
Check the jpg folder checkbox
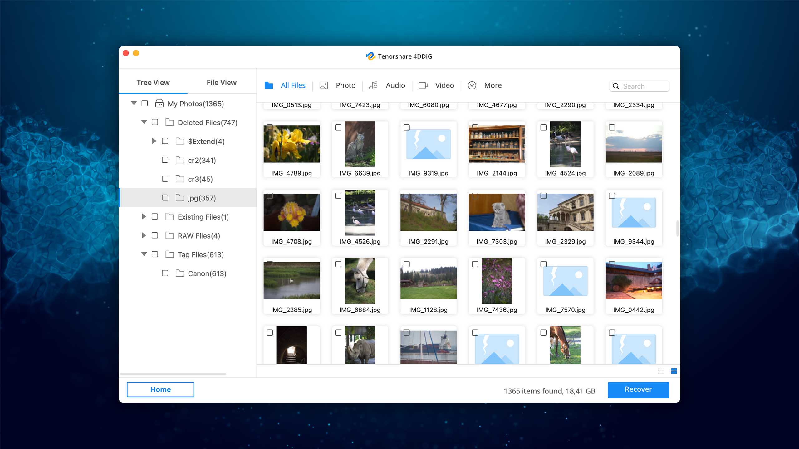coord(165,198)
